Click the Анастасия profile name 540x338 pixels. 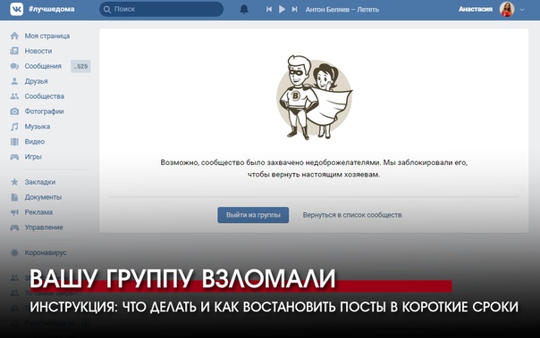476,9
